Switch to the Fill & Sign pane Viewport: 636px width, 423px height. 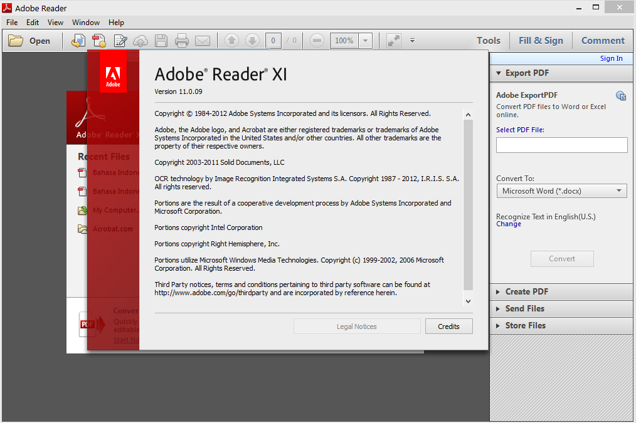[x=541, y=41]
